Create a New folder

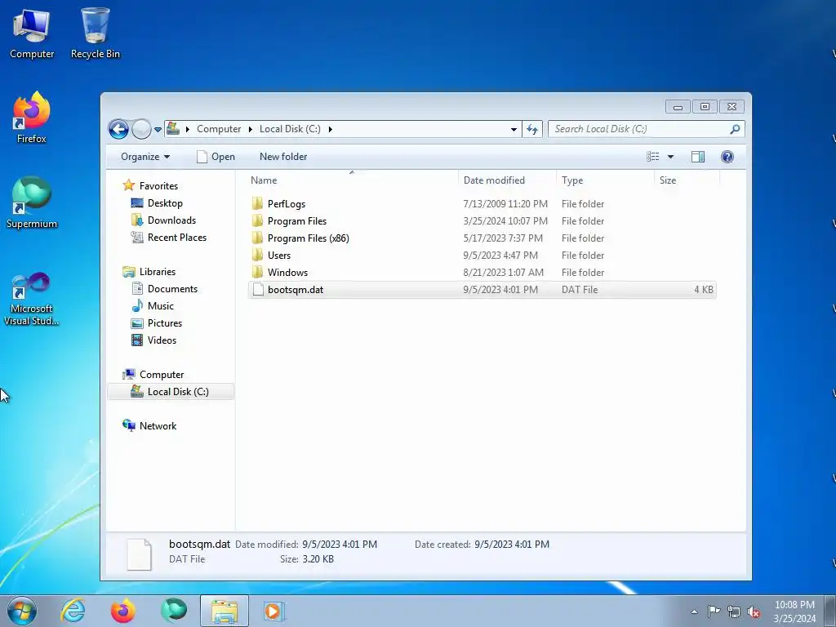click(x=283, y=157)
